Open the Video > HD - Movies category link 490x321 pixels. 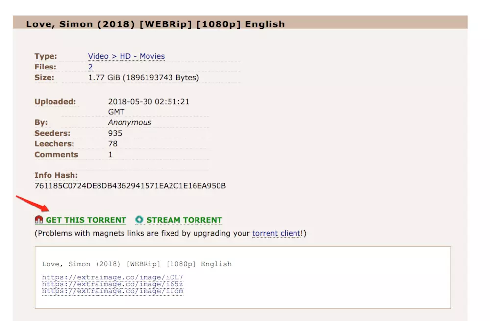(126, 56)
